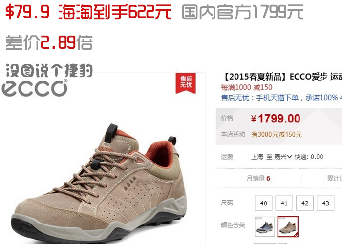Select size 42

point(305,203)
